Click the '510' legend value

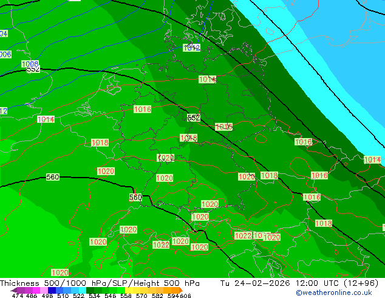63,296
